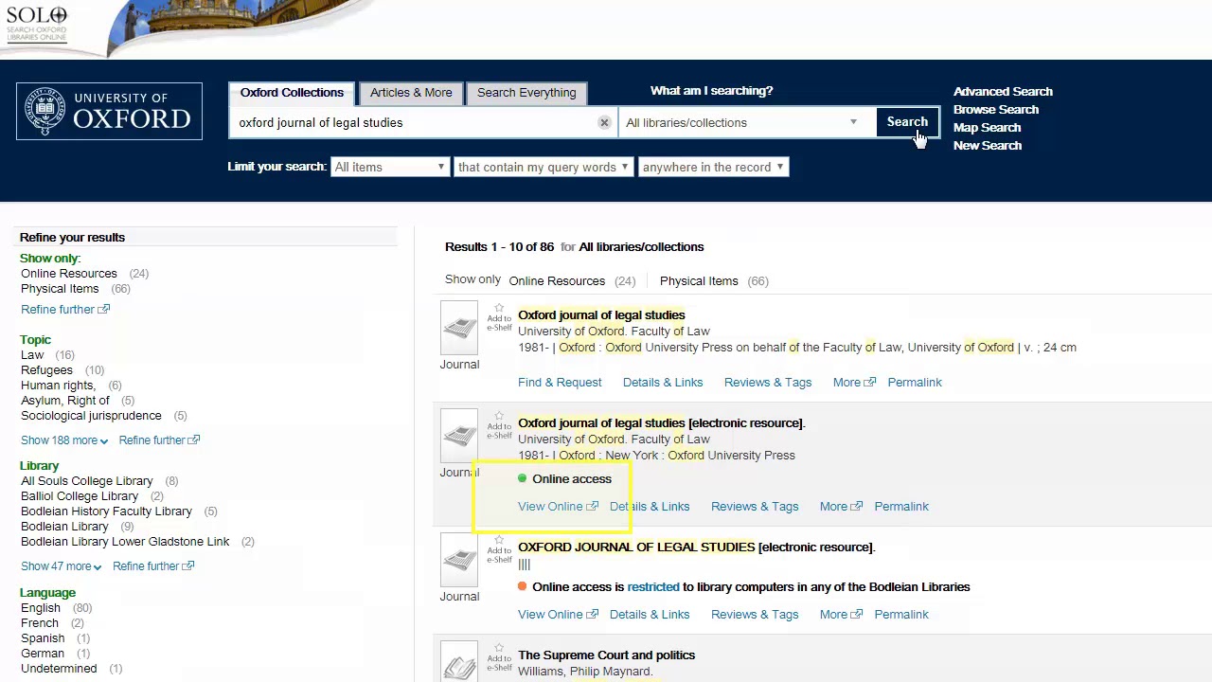Add first Oxford journal result to e-Shelf
The width and height of the screenshot is (1212, 682).
[x=499, y=317]
